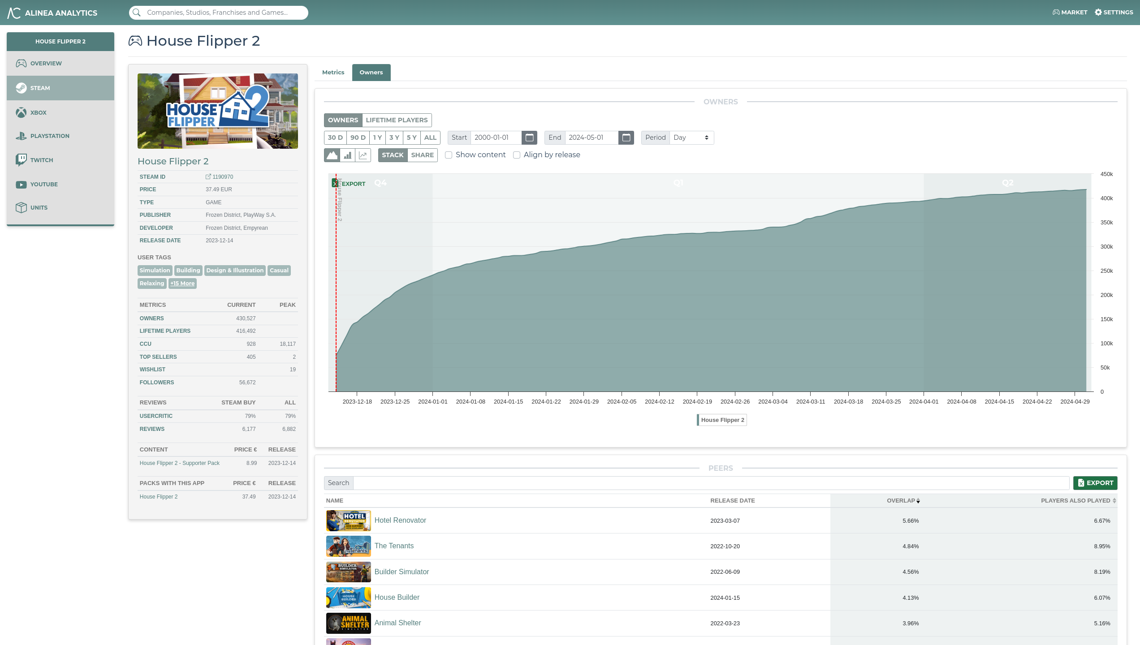The width and height of the screenshot is (1140, 645).
Task: Set the range to 3 Y
Action: click(x=394, y=138)
